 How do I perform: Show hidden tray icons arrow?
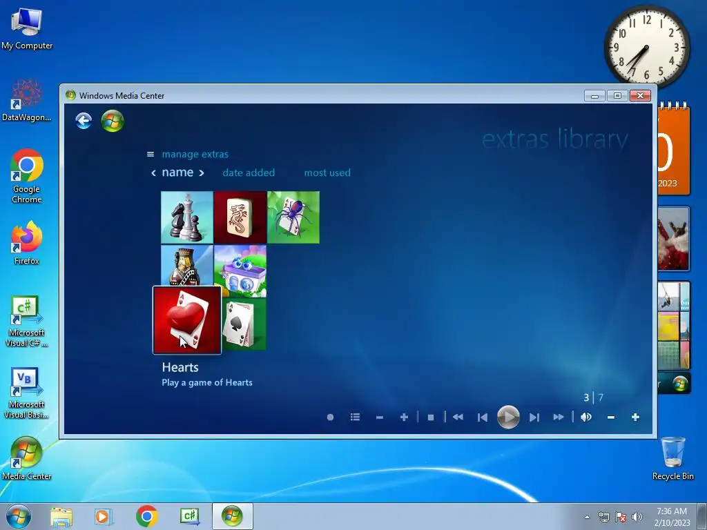coord(587,517)
